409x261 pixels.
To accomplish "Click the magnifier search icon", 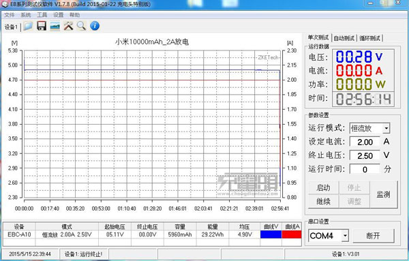I will pyautogui.click(x=81, y=26).
